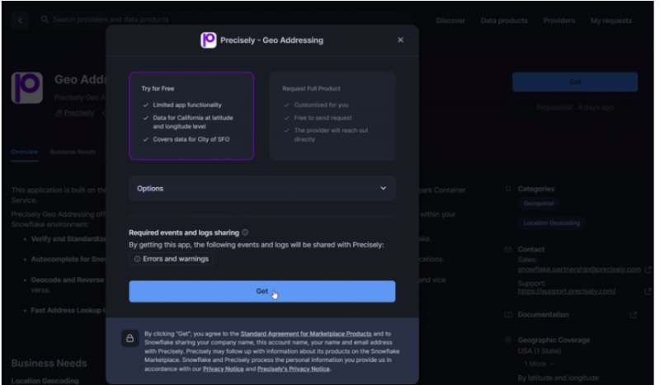Open Precisely's Privacy Notice link
Viewport: 660px width, 385px height.
(294, 369)
